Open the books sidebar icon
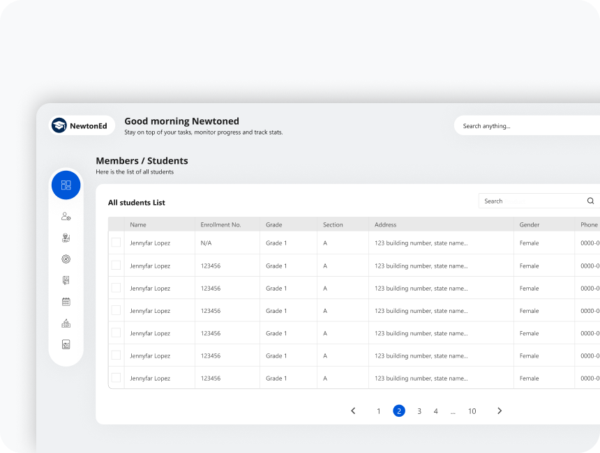Screen dimensions: 600x453 [x=66, y=280]
